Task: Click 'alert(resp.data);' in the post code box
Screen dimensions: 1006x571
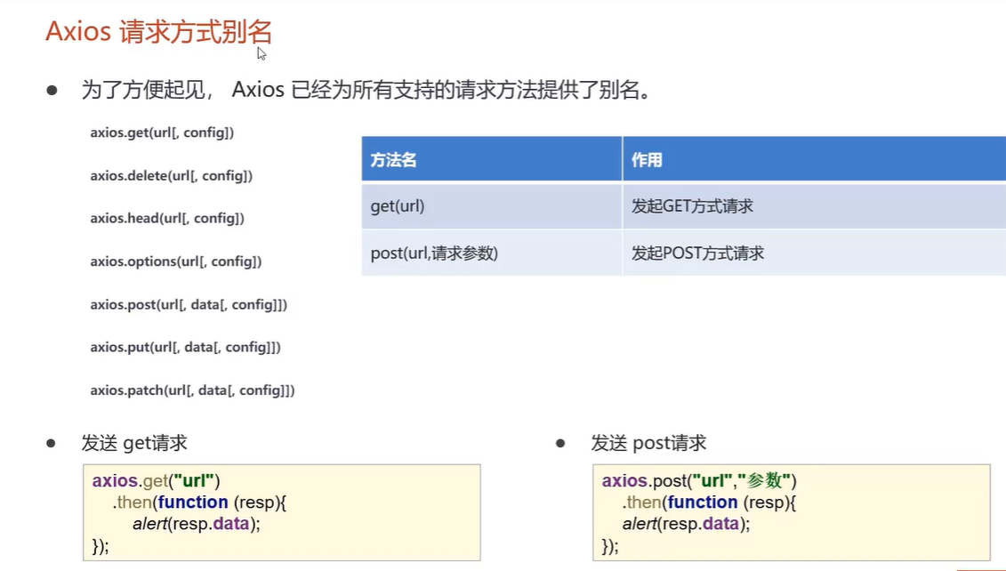Action: (x=686, y=524)
